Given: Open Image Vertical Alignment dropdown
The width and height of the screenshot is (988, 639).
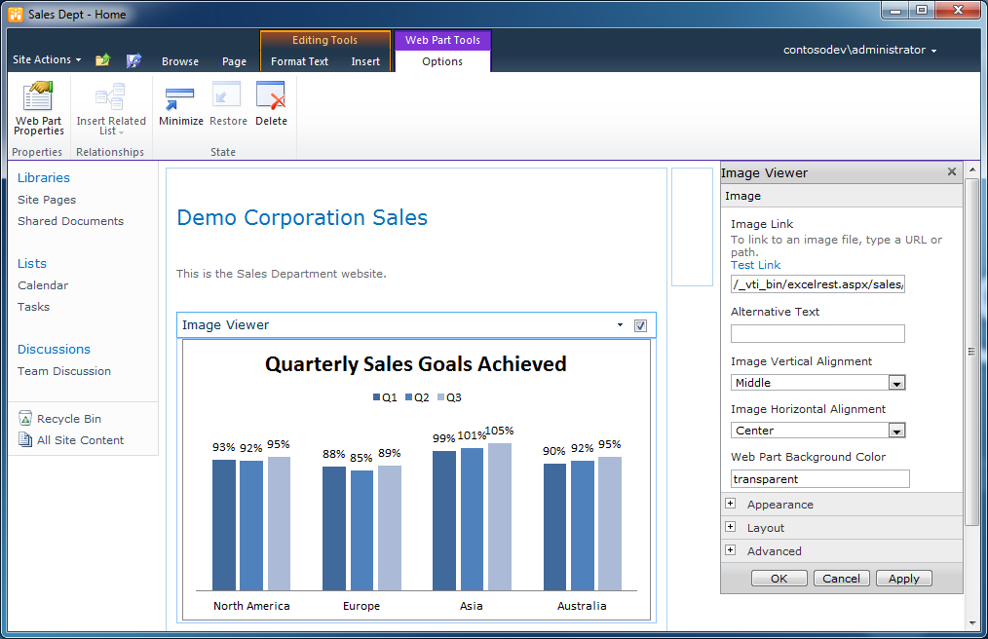Looking at the screenshot, I should pyautogui.click(x=896, y=383).
